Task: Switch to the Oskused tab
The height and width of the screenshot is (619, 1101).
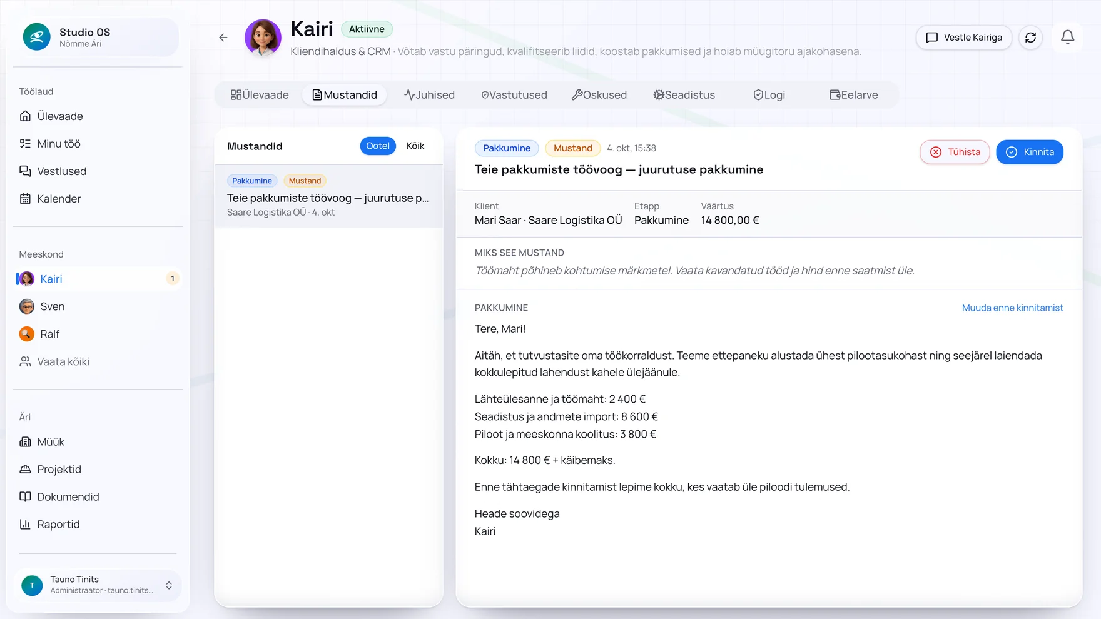Action: 599,95
